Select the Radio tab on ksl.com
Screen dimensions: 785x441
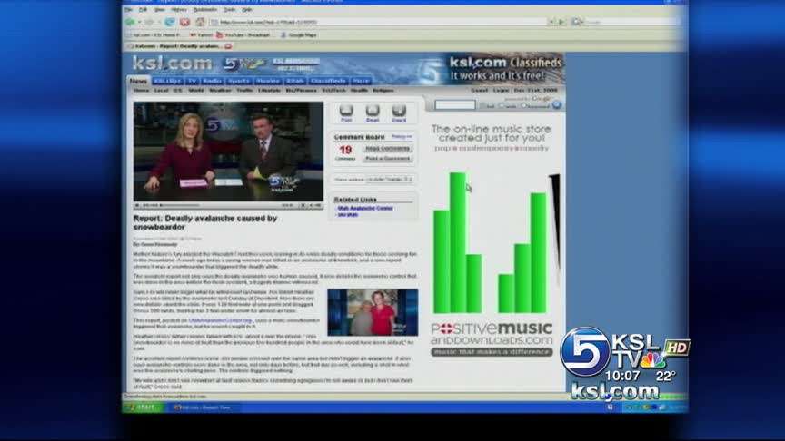(x=213, y=81)
